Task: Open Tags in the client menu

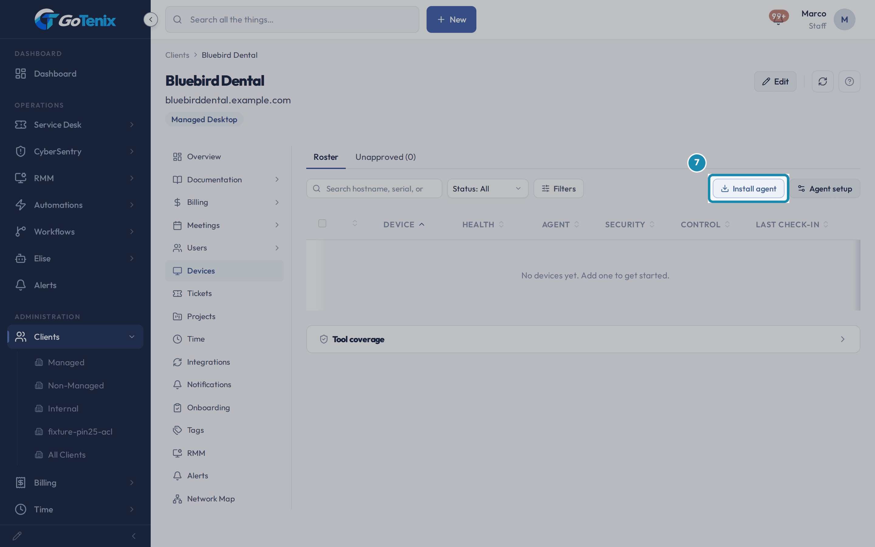Action: (x=224, y=430)
